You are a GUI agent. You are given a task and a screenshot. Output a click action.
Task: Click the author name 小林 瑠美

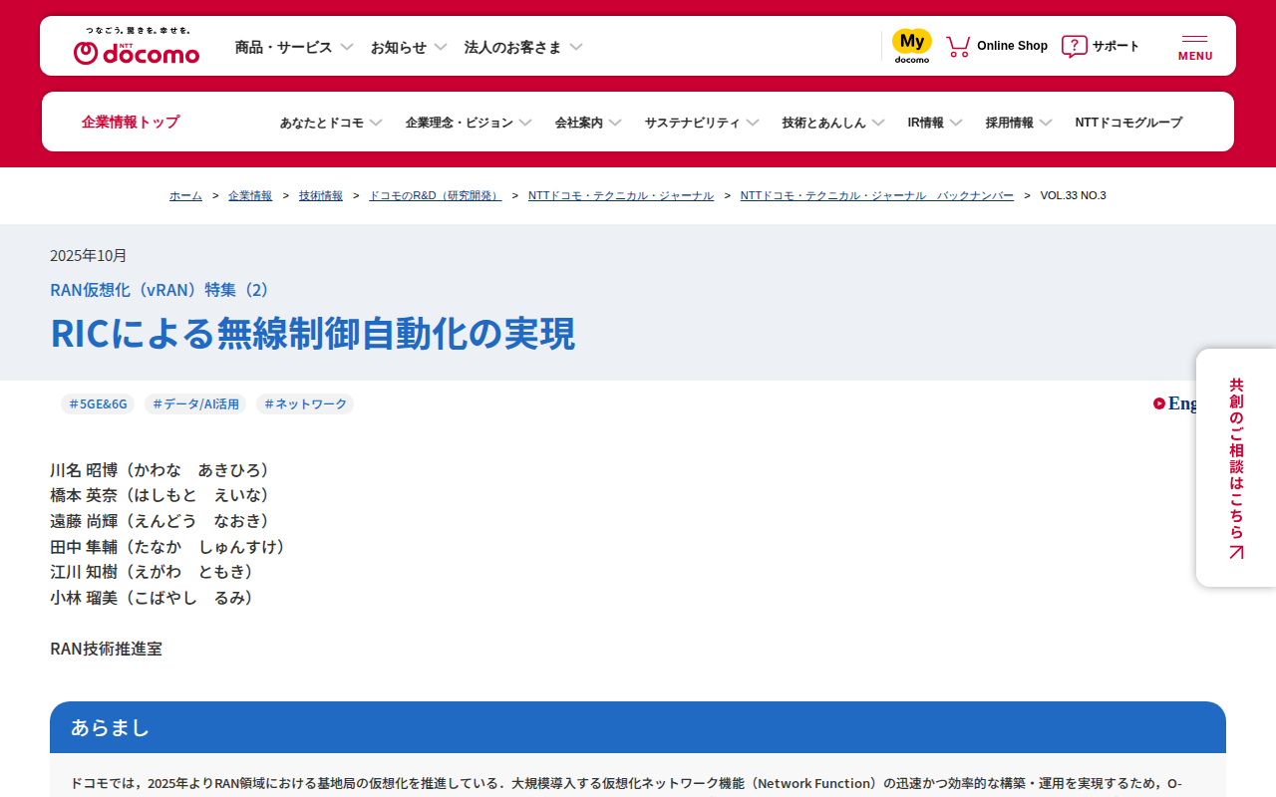84,598
